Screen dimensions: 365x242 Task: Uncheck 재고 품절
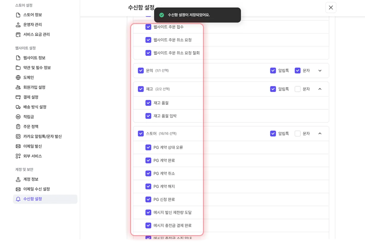click(x=148, y=103)
